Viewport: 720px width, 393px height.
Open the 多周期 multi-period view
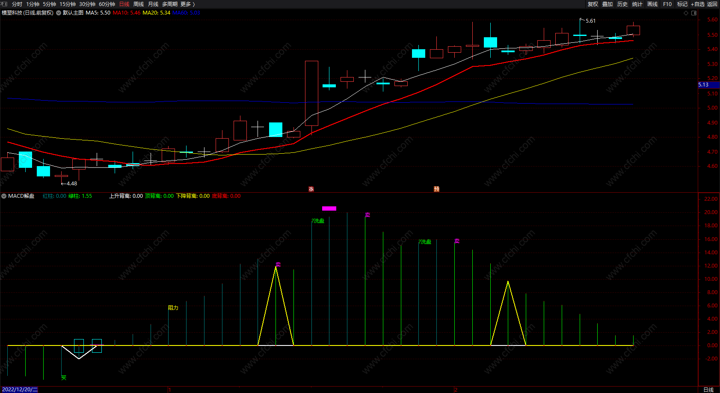coord(170,4)
